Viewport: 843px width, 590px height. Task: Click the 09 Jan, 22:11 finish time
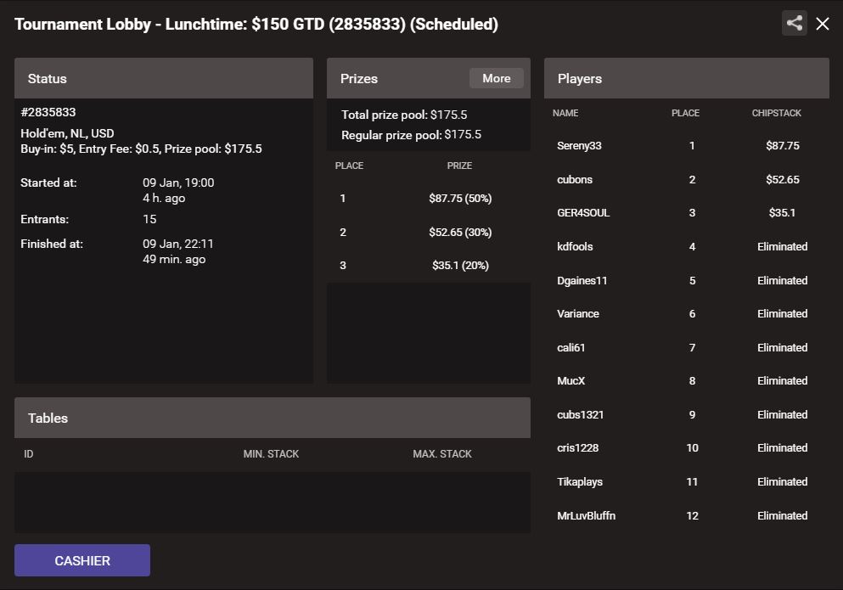tap(178, 244)
